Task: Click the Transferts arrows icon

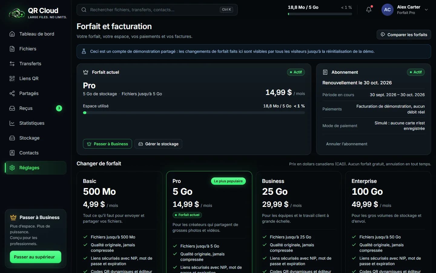Action: tap(12, 64)
